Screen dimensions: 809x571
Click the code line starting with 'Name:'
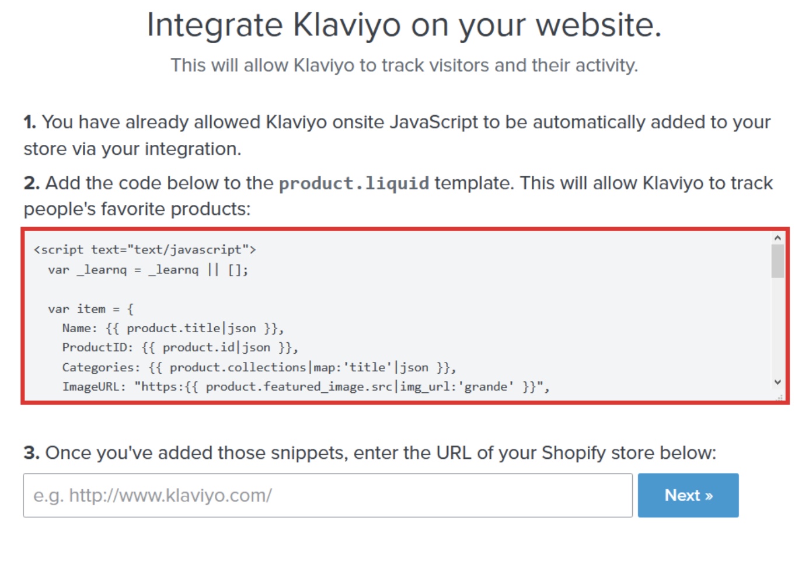click(173, 328)
